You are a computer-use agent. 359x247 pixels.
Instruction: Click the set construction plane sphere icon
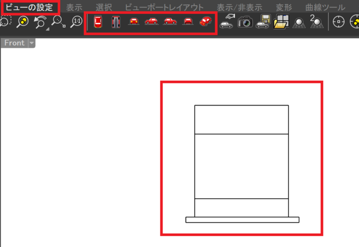tap(299, 22)
